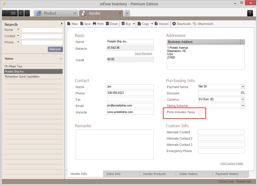Image resolution: width=258 pixels, height=186 pixels.
Task: Click the Emergency Phone field
Action: point(221,151)
